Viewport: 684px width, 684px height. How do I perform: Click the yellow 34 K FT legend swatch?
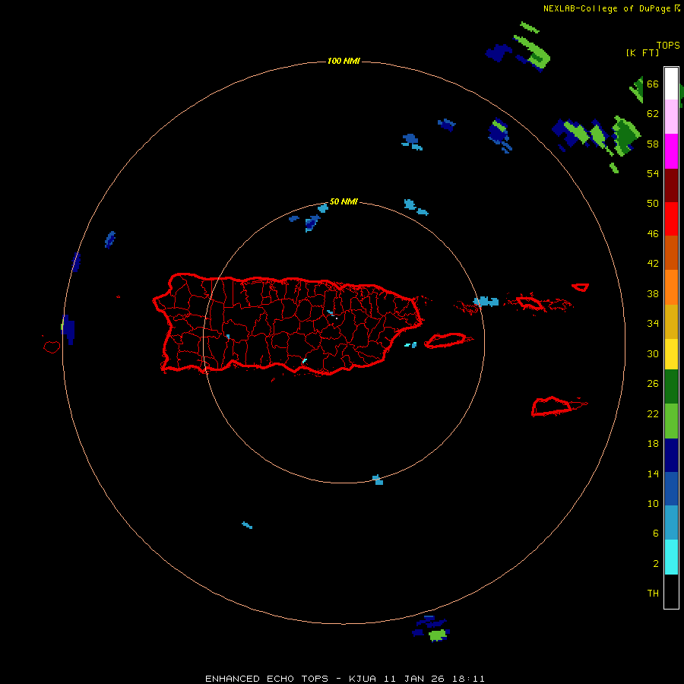(x=671, y=354)
